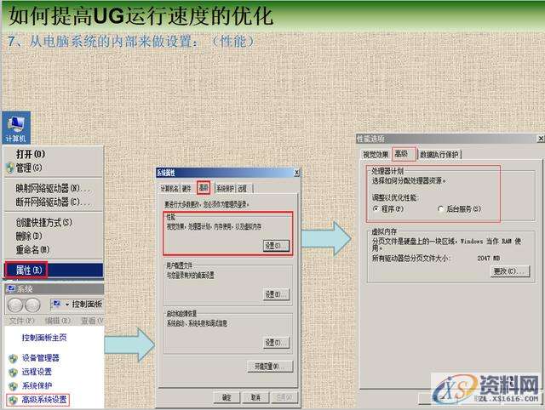
Task: Choose 重命名(M) in the context menu
Action: point(54,249)
